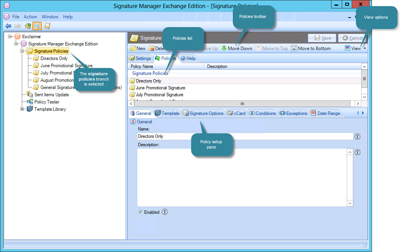Image resolution: width=401 pixels, height=252 pixels.
Task: Click the up-one-level folder toolbar icon
Action: (28, 26)
